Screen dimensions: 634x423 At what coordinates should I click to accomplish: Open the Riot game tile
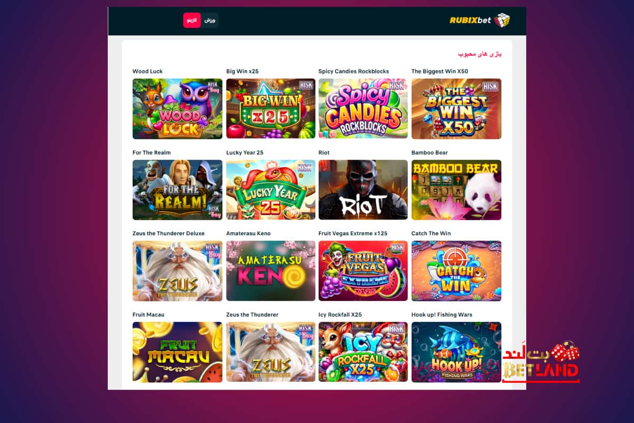pyautogui.click(x=363, y=190)
